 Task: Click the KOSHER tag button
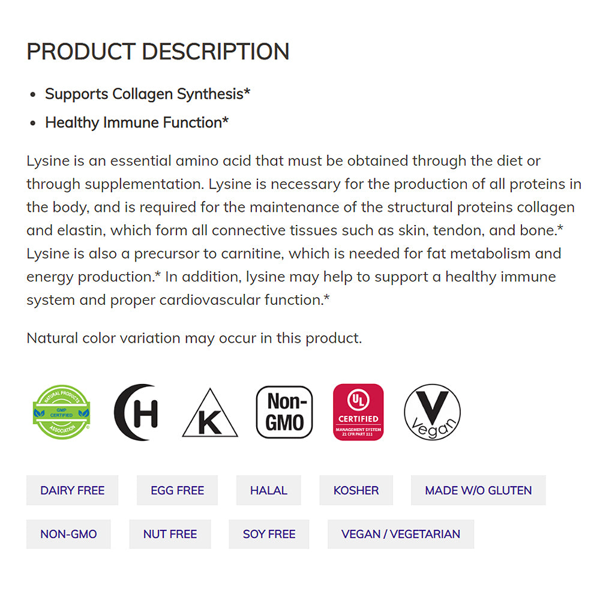pyautogui.click(x=356, y=490)
